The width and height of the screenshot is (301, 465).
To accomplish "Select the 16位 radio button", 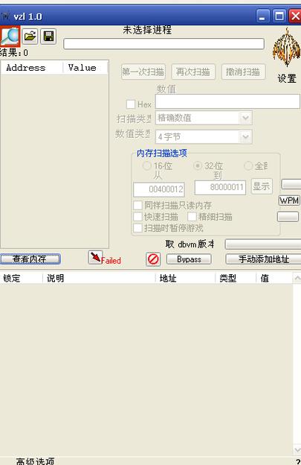I will (147, 165).
